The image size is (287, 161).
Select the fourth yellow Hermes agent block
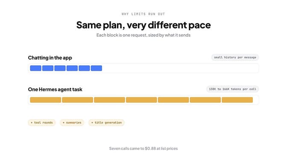pyautogui.click(x=141, y=100)
